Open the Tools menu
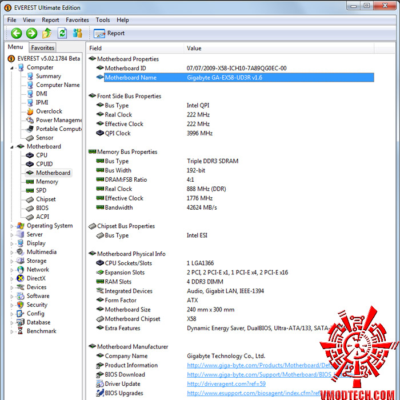The width and height of the screenshot is (400, 400). [103, 20]
